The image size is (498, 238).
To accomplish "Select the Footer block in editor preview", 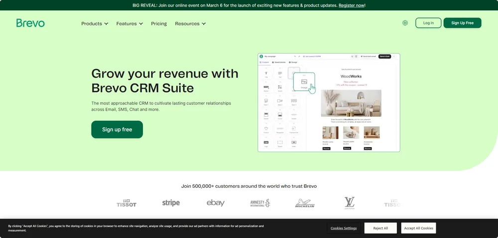I will click(x=280, y=116).
